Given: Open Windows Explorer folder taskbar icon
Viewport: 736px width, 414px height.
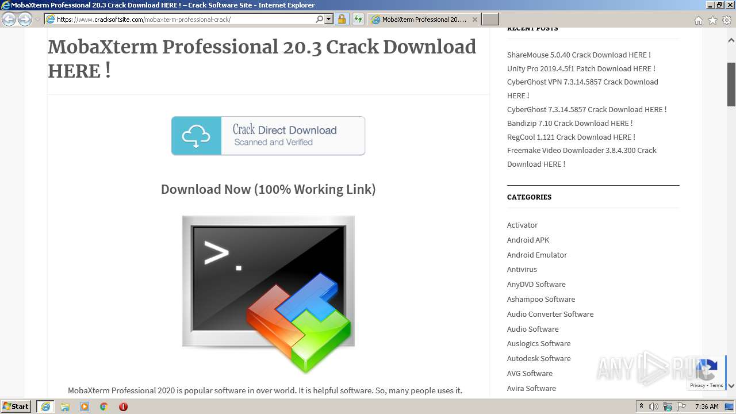Looking at the screenshot, I should pyautogui.click(x=65, y=407).
